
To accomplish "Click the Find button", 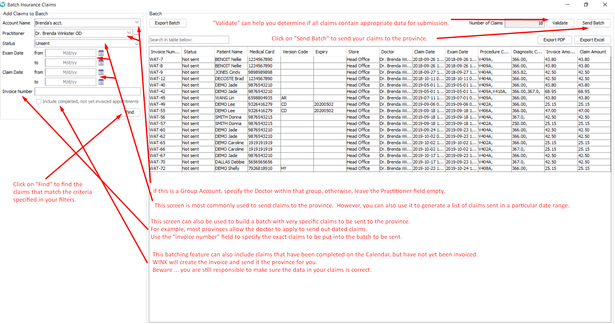I will (130, 112).
